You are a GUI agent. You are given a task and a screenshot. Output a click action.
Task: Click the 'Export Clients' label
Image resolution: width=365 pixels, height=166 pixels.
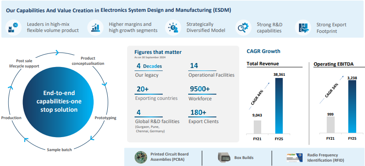[x=204, y=121]
